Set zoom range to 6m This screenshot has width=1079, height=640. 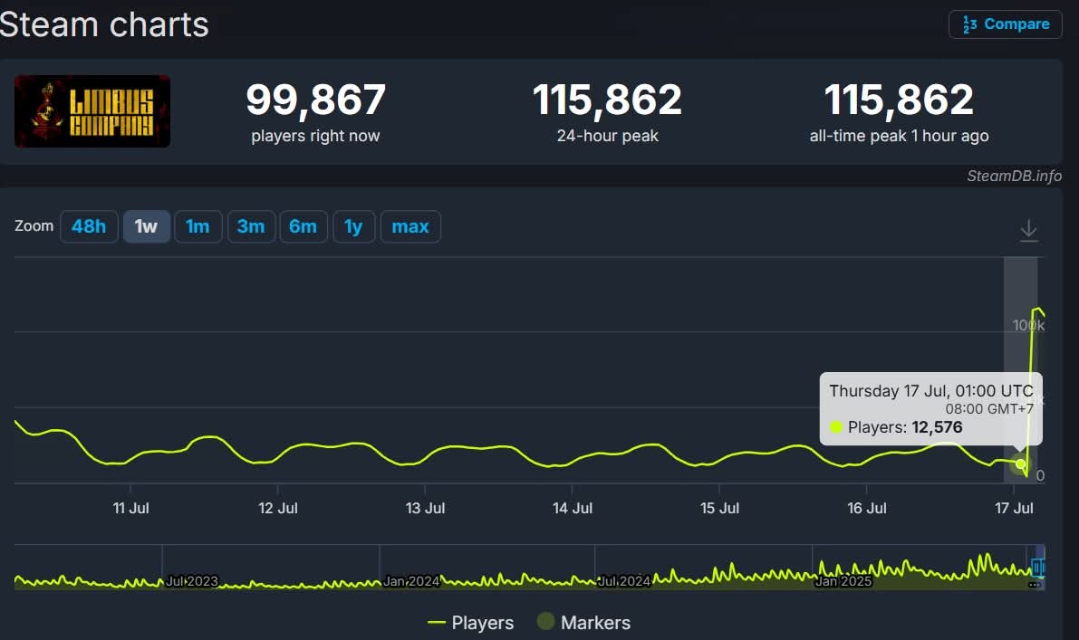click(303, 226)
